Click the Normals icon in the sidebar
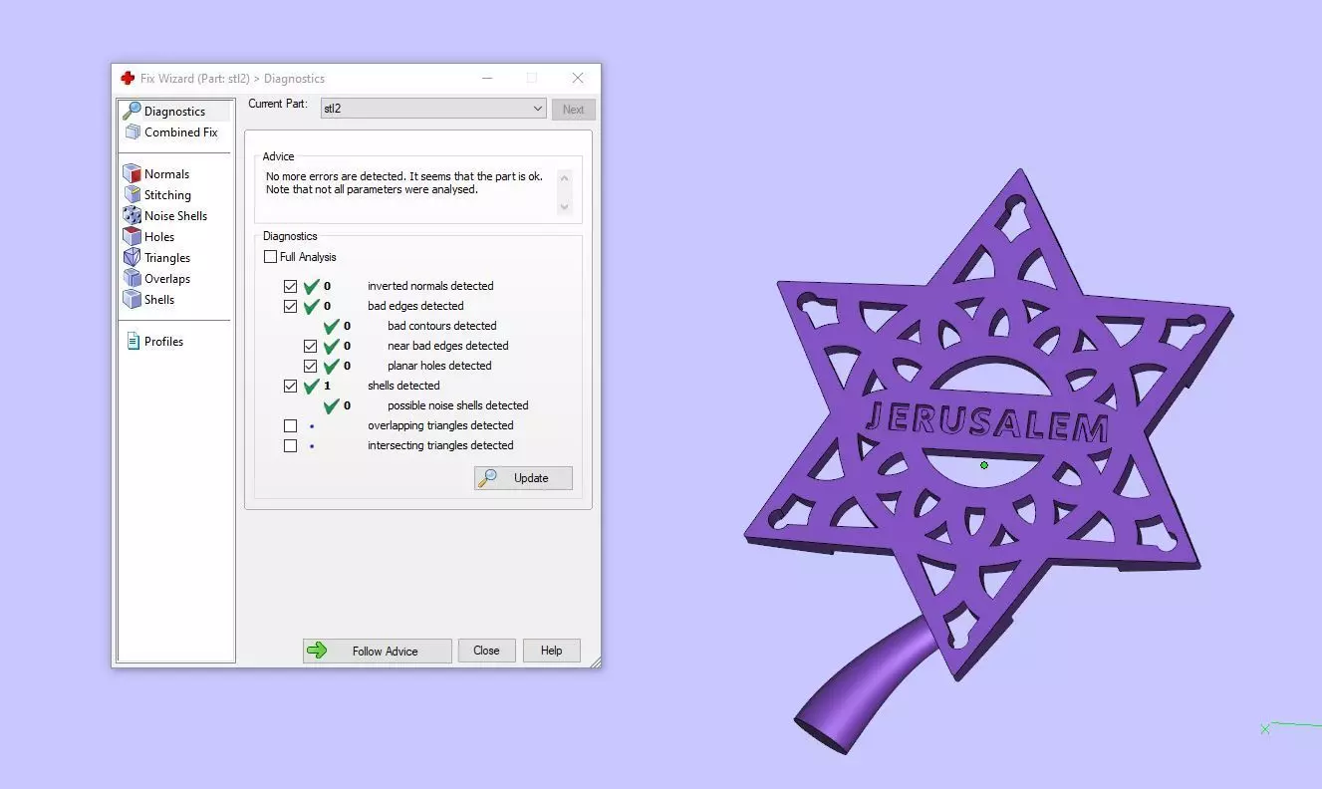 (x=132, y=173)
